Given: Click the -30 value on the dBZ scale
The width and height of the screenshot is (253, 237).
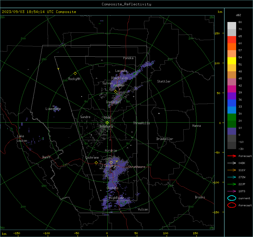Looking at the screenshot, I should (x=241, y=149).
